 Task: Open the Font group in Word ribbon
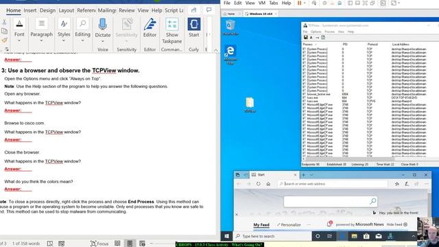[19, 30]
